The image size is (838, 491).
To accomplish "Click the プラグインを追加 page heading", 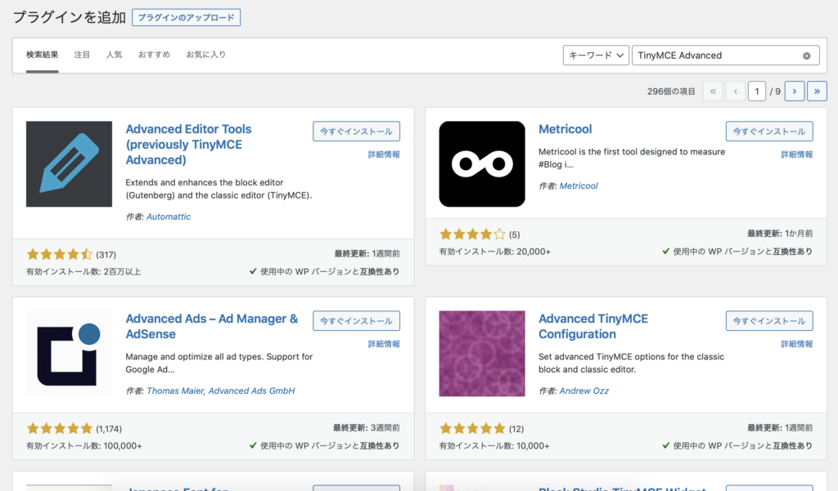I will (x=69, y=18).
